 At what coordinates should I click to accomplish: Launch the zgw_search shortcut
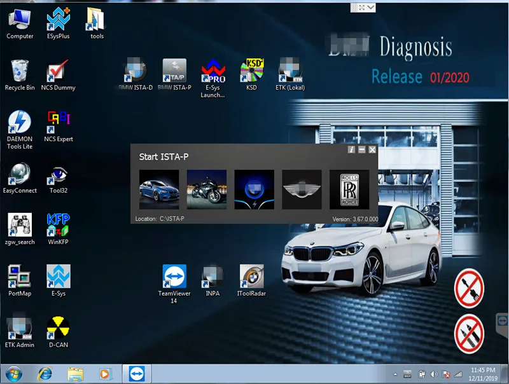click(x=20, y=229)
